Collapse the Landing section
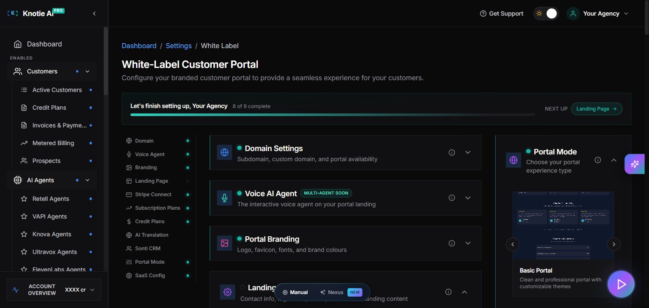 click(x=464, y=292)
